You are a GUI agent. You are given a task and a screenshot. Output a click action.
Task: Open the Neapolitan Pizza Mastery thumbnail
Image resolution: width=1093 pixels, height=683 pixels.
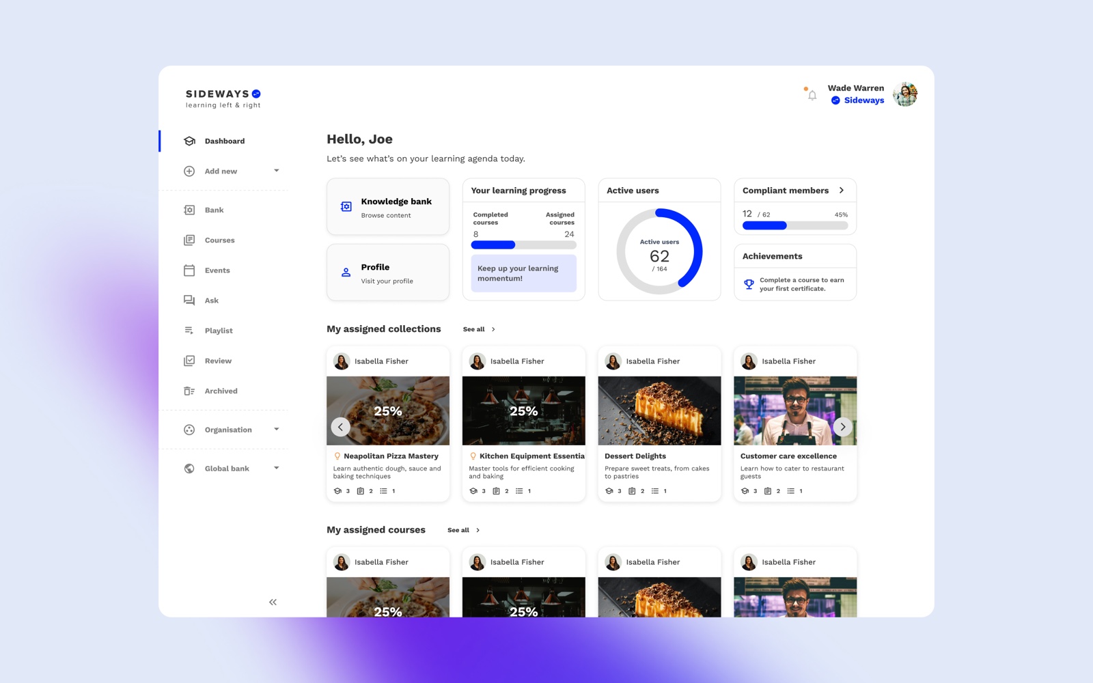pos(388,410)
